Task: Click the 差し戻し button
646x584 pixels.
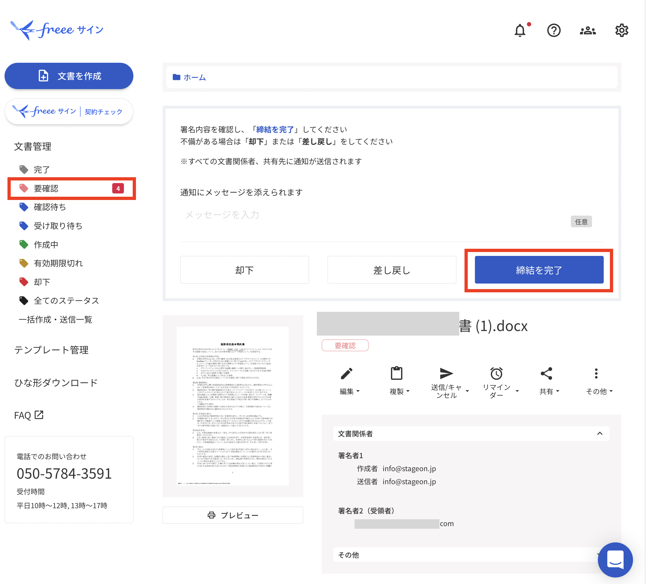Action: (x=392, y=270)
